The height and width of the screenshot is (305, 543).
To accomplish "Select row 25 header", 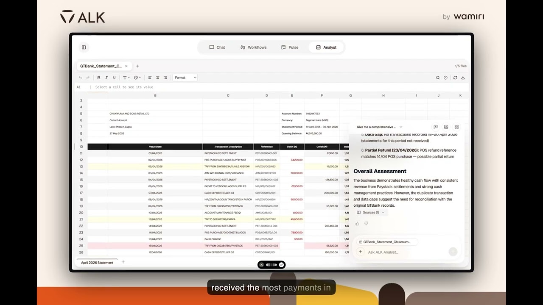I will [x=81, y=246].
